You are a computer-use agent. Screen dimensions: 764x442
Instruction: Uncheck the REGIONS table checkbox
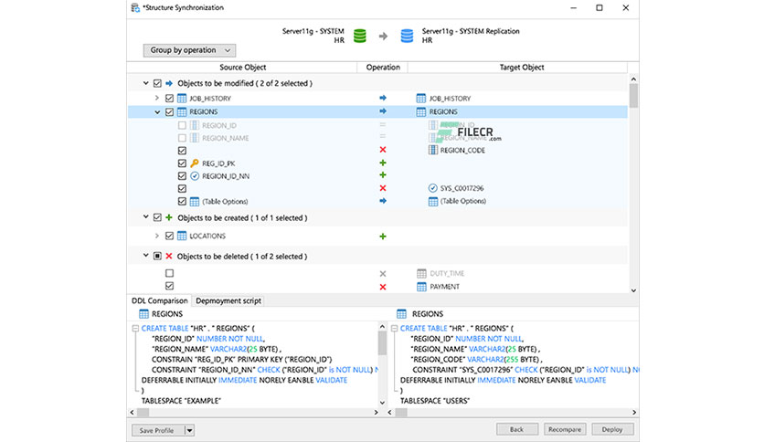169,112
